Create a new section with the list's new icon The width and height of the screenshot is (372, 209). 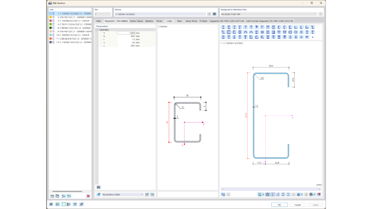[52, 196]
